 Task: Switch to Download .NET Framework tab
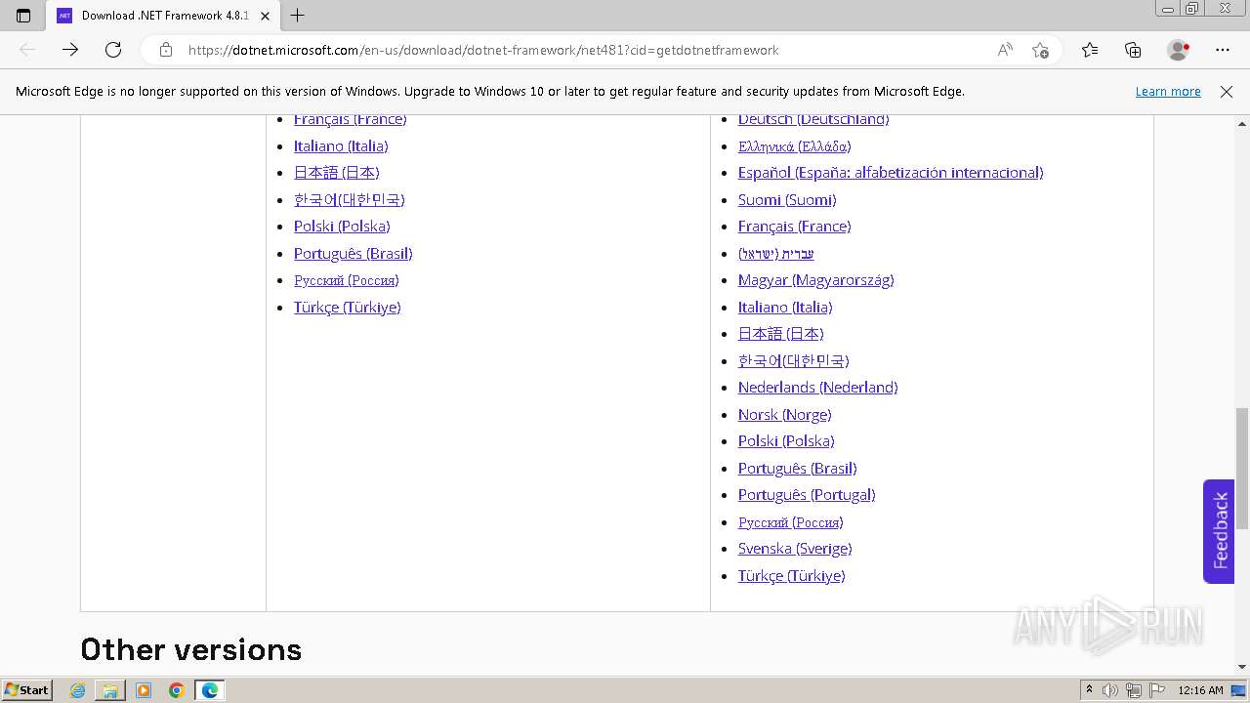tap(164, 16)
